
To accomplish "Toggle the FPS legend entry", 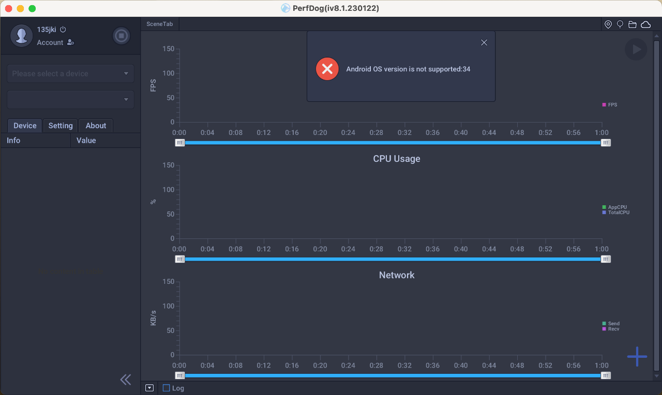I will pos(610,104).
